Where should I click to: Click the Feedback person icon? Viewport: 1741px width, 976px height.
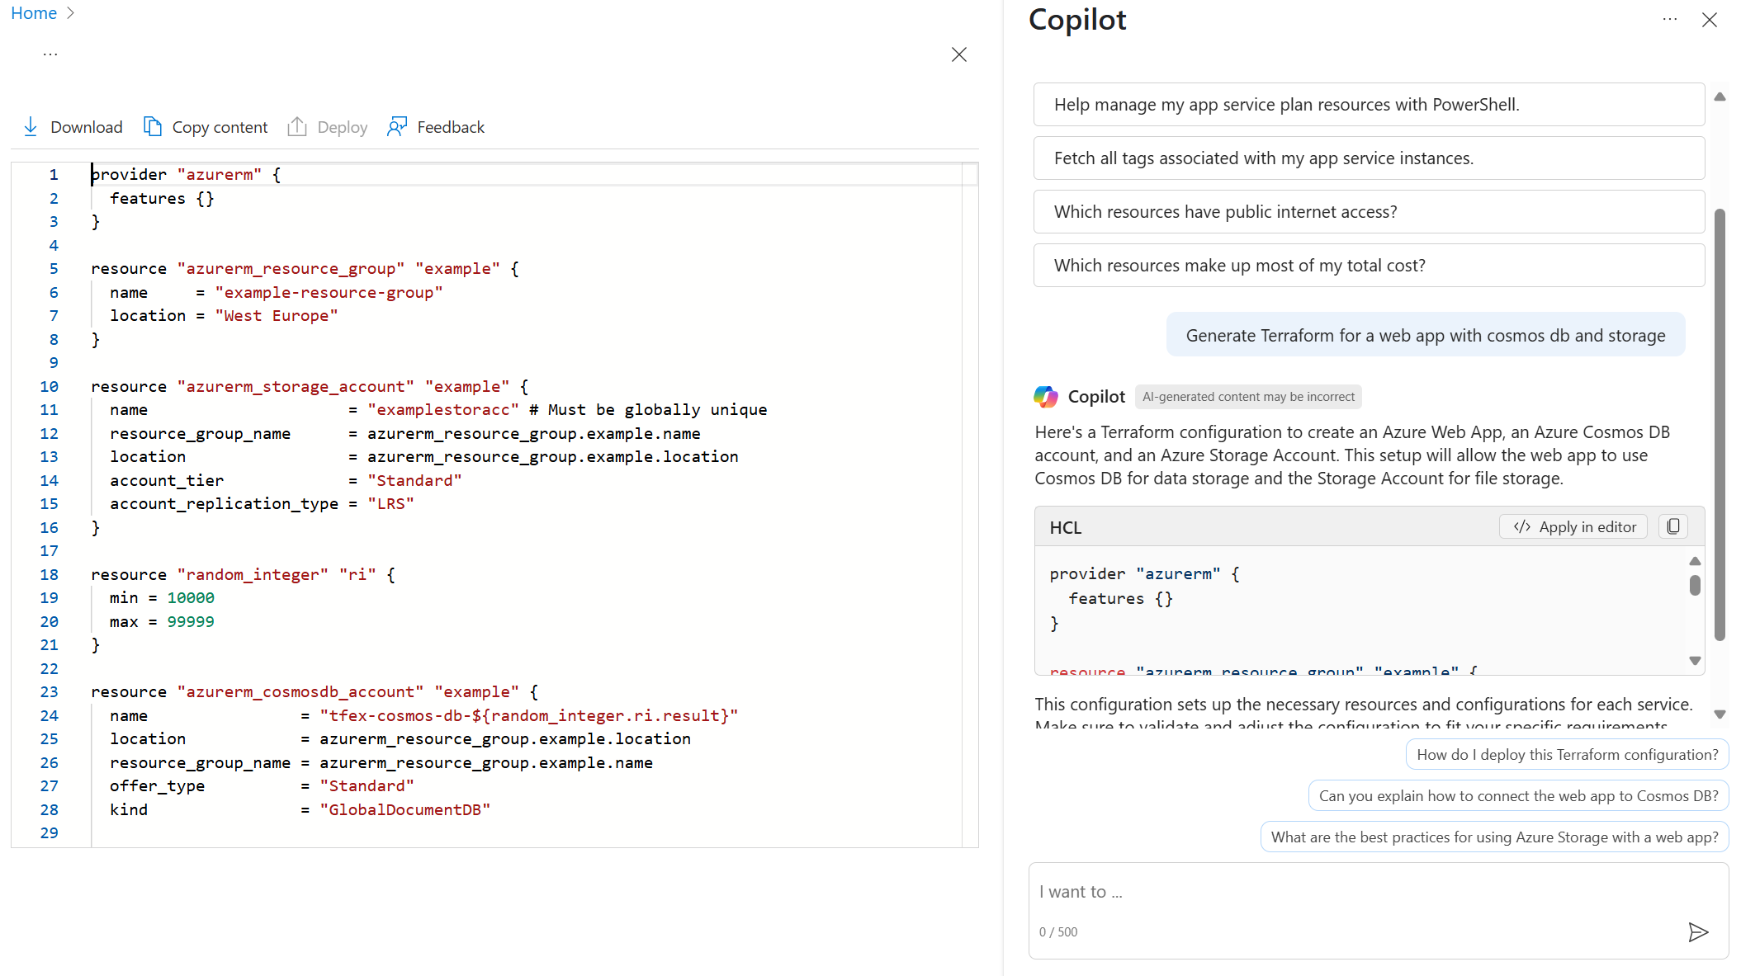[397, 126]
